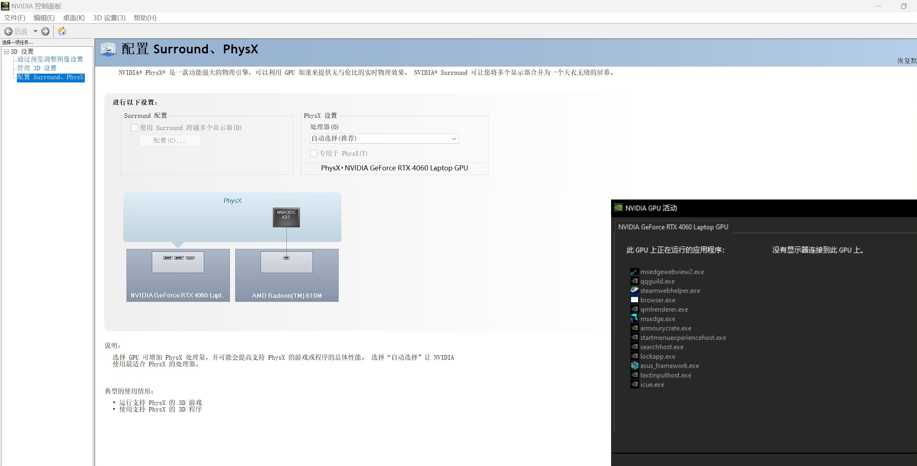
Task: Click the msedgewebview2.exe process icon
Action: point(634,272)
